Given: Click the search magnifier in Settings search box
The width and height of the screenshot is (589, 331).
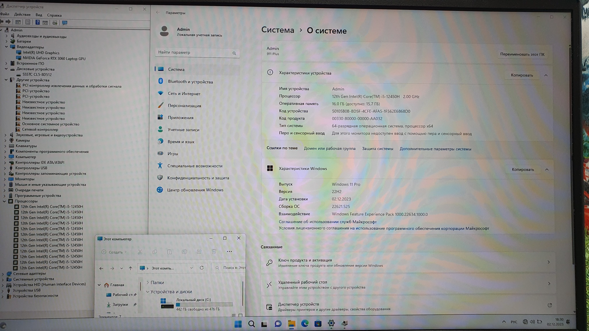Looking at the screenshot, I should pos(234,53).
